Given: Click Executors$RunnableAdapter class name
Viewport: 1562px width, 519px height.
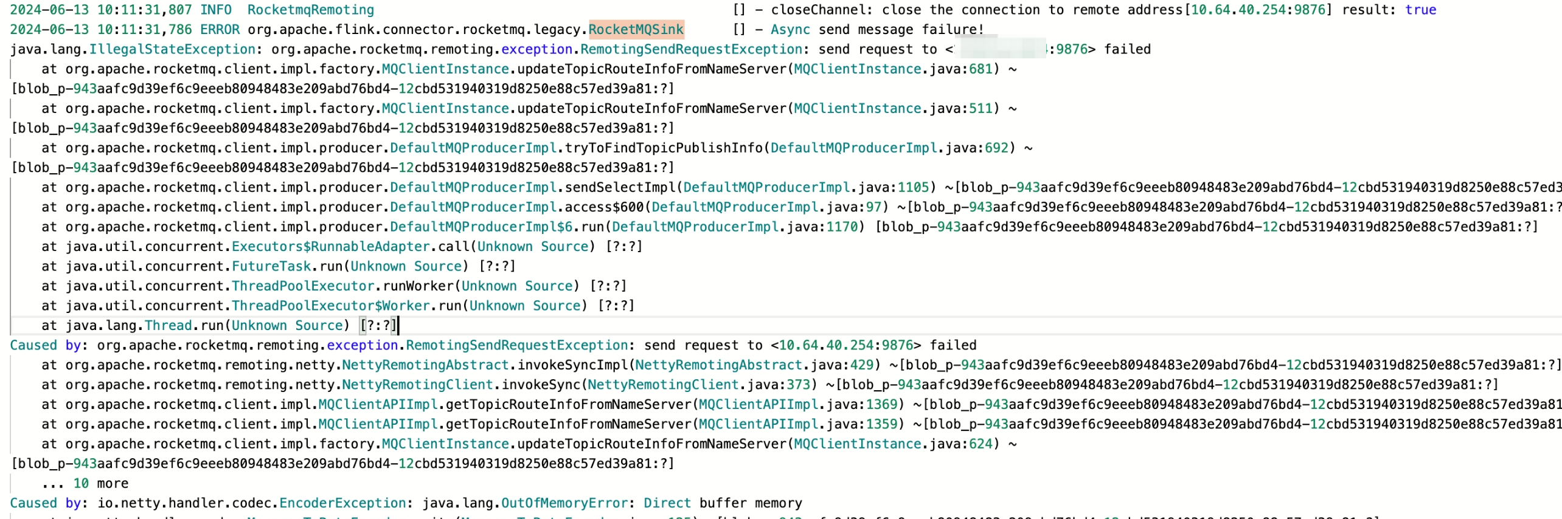Looking at the screenshot, I should tap(331, 246).
